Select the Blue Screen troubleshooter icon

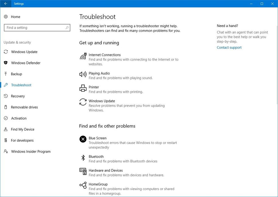click(x=83, y=139)
